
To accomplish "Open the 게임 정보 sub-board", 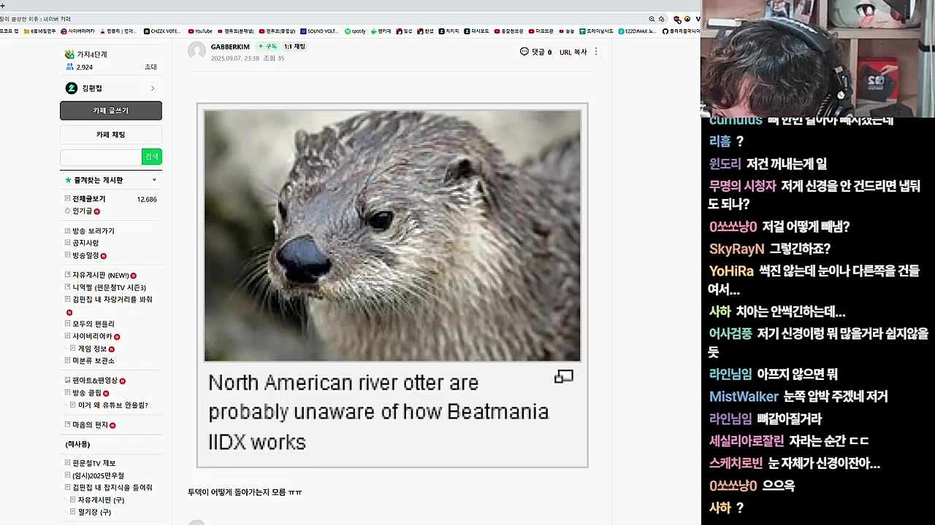I will 93,349.
